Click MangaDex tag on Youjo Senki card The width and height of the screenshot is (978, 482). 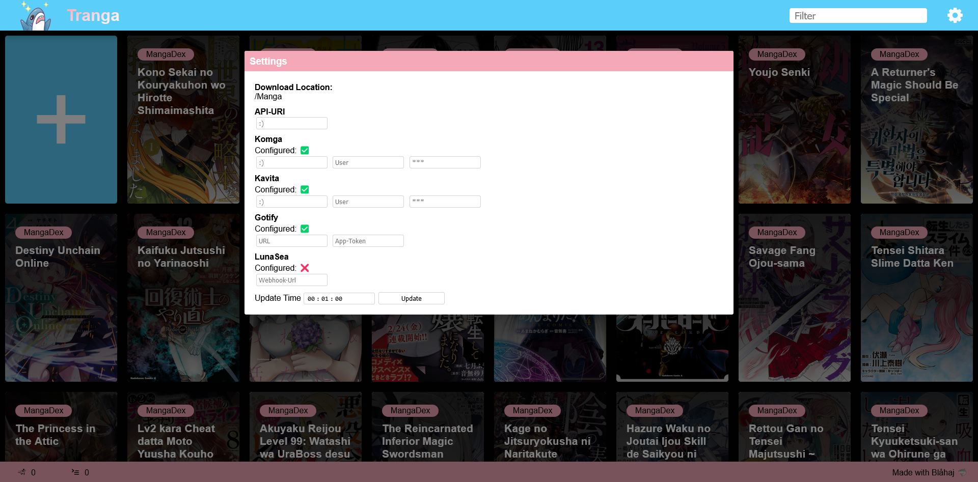point(777,54)
